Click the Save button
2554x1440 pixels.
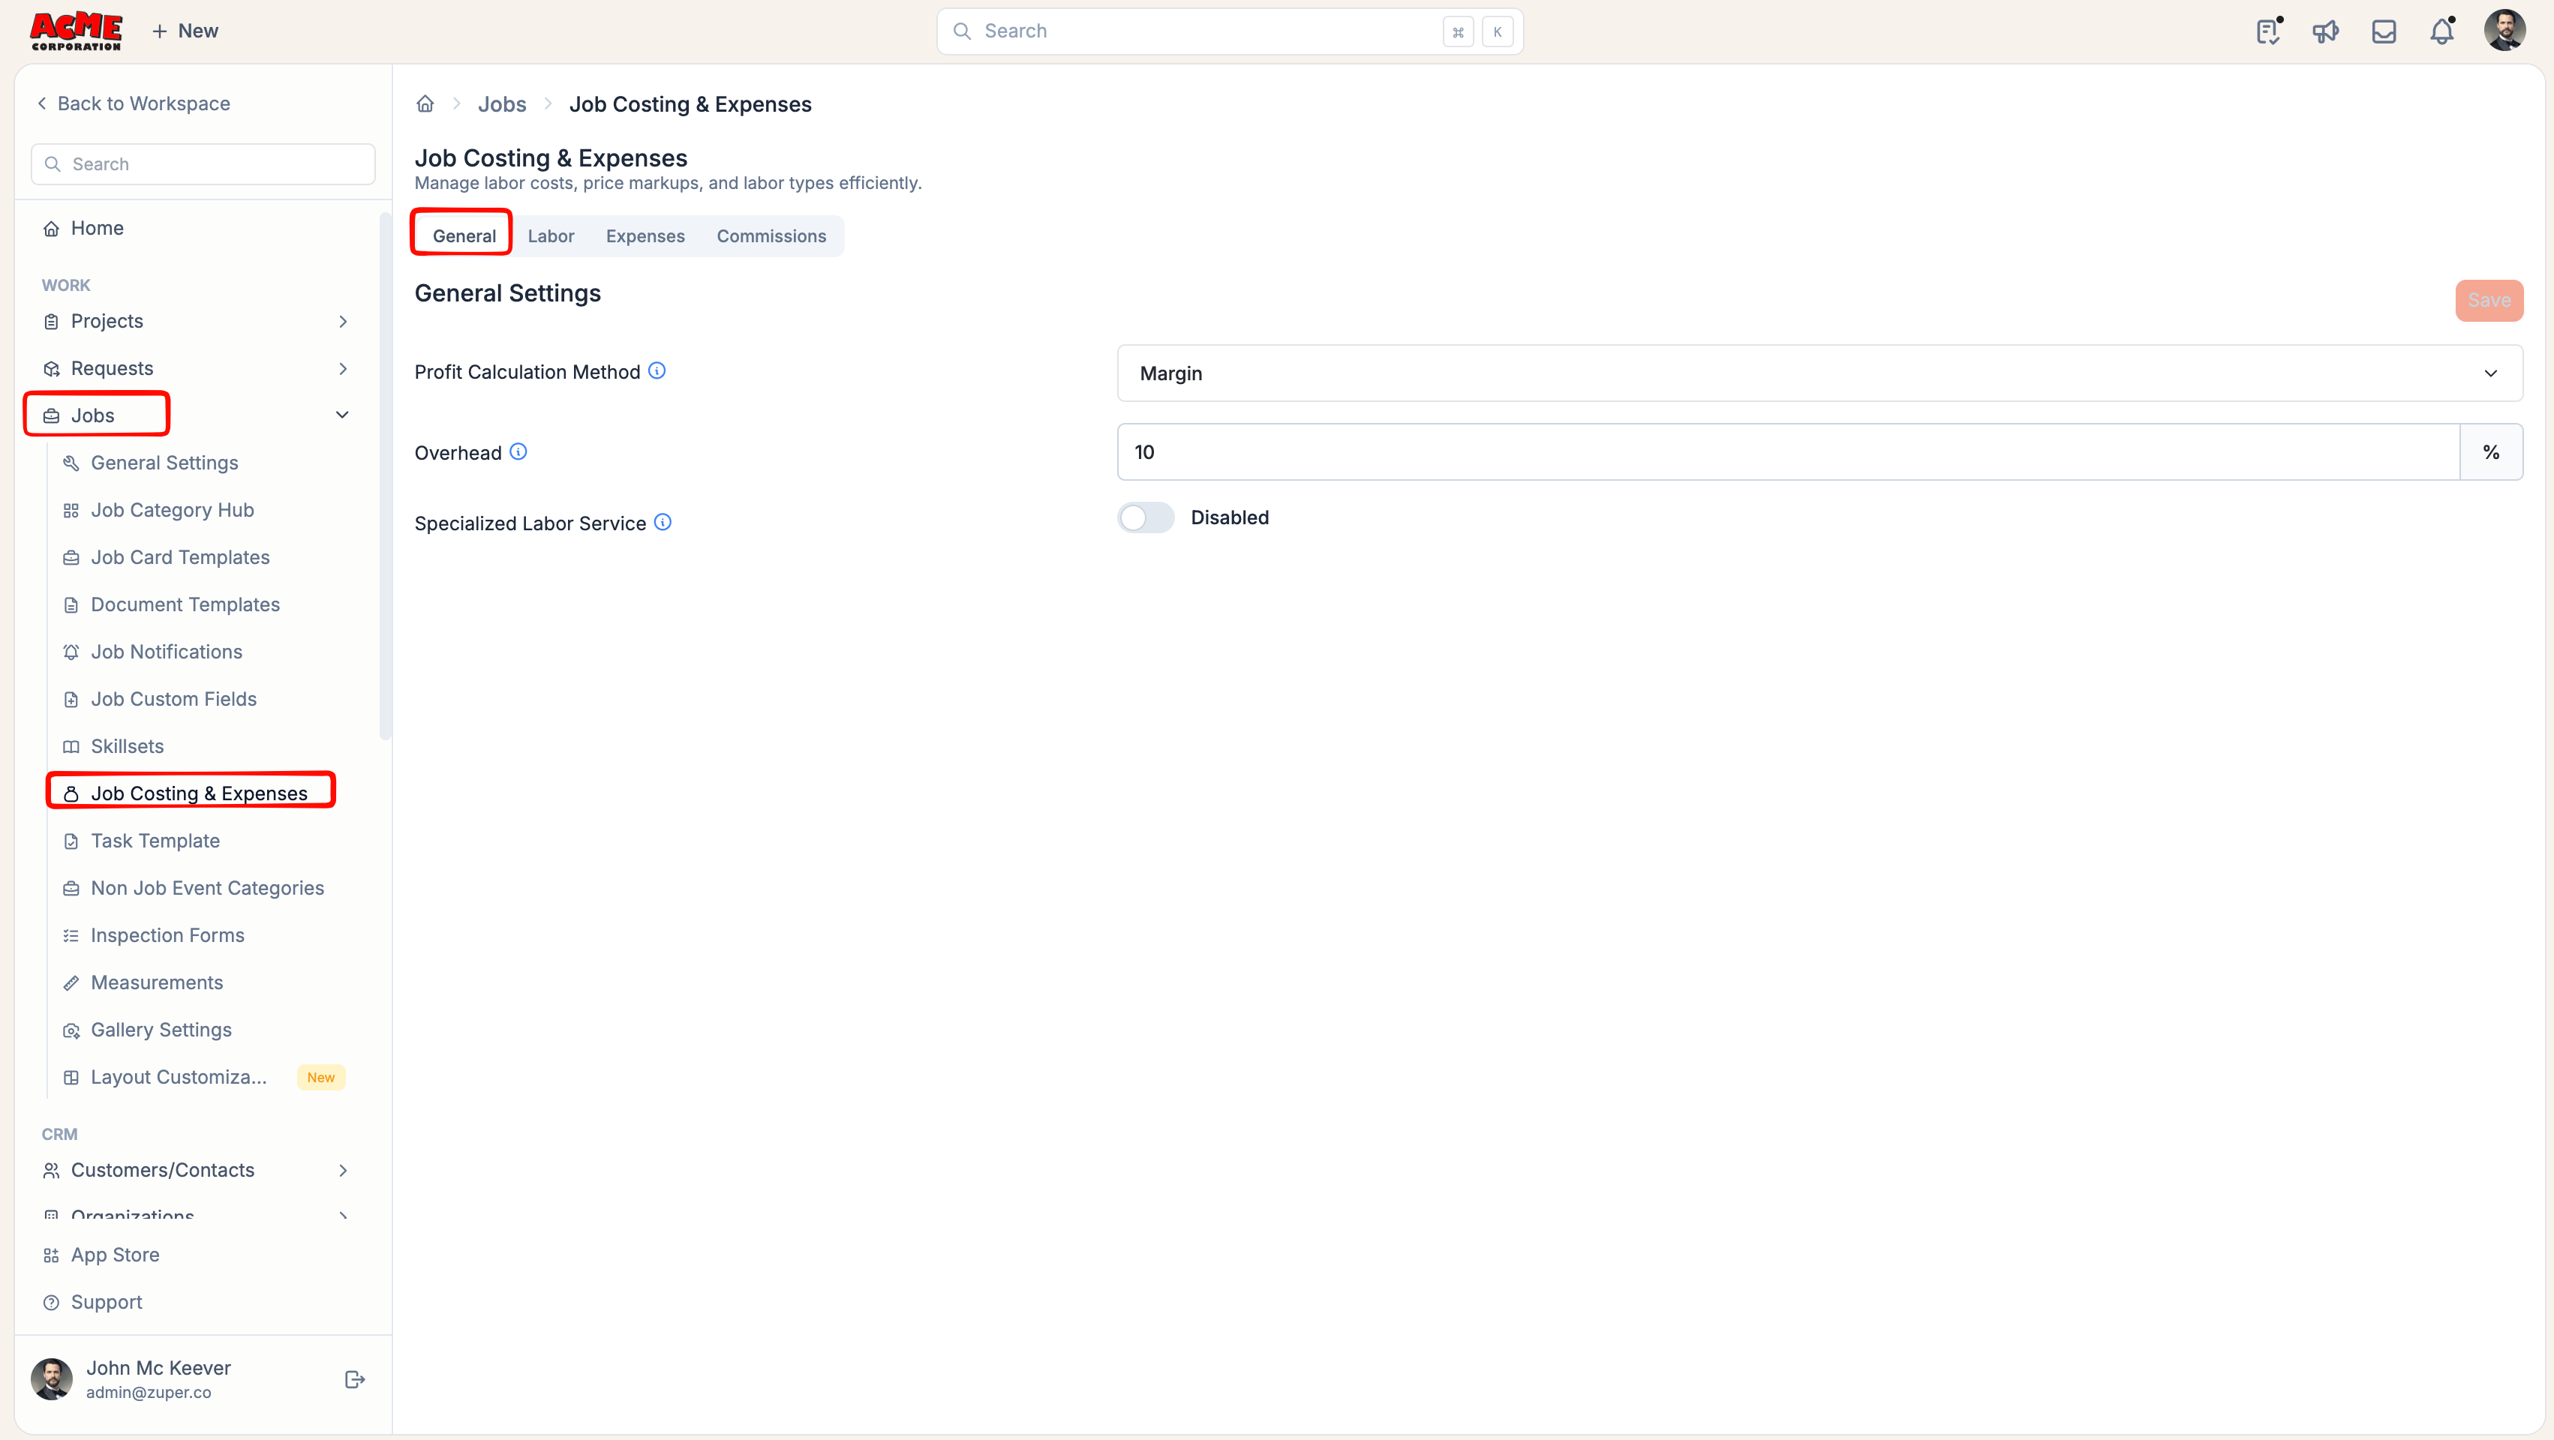click(2489, 300)
